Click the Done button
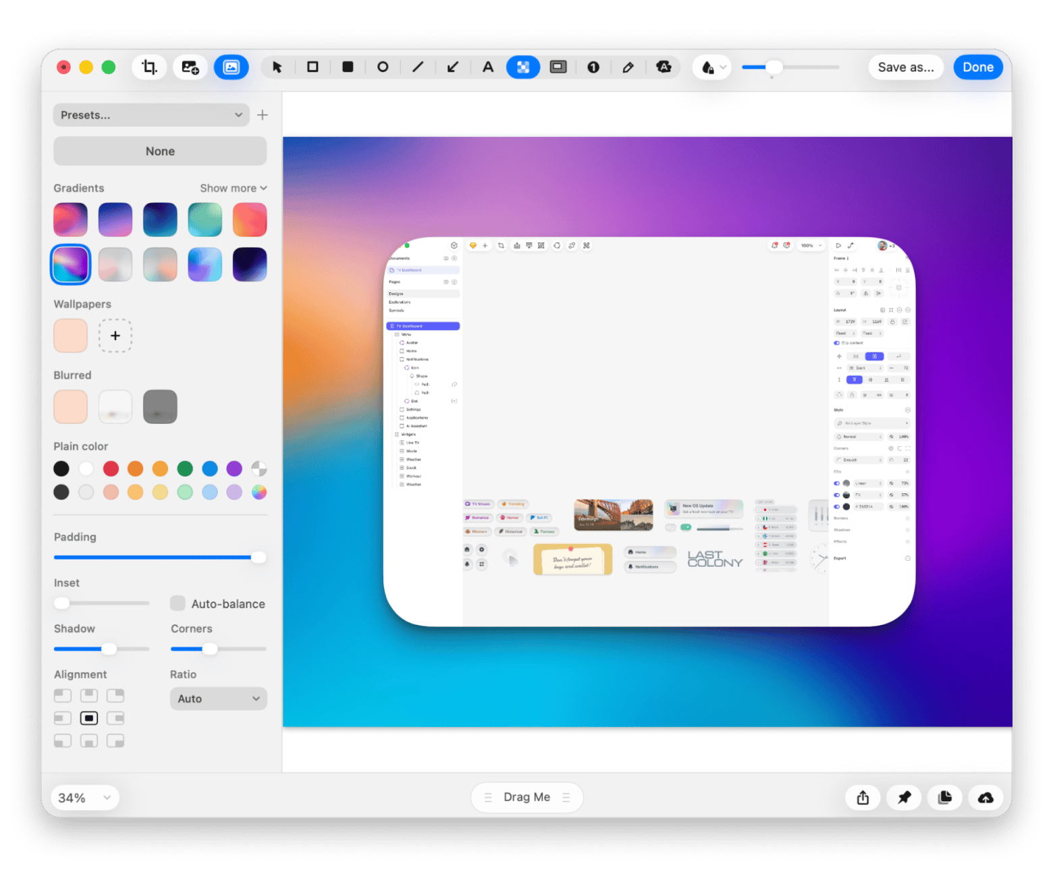1053x872 pixels. point(977,67)
